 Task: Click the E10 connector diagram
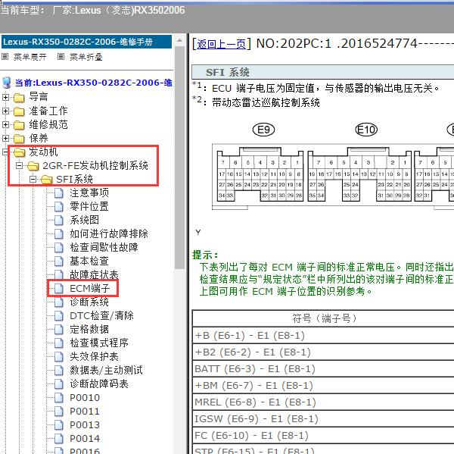point(359,174)
